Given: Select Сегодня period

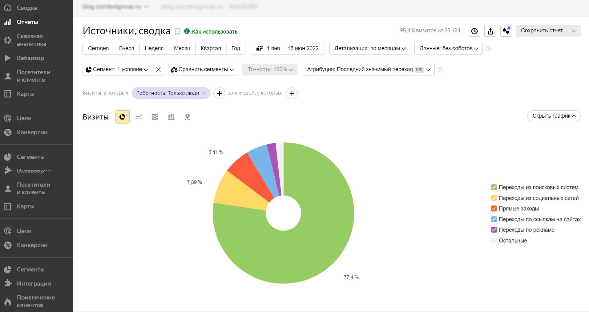Looking at the screenshot, I should [98, 48].
